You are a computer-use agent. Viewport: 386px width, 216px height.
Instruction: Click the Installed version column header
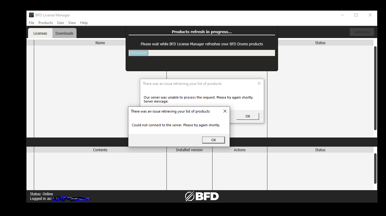click(189, 150)
